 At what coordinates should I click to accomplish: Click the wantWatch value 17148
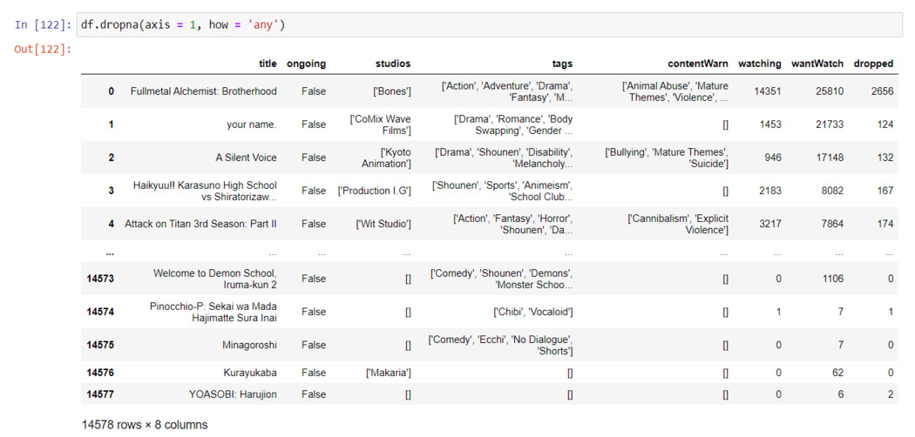point(830,158)
